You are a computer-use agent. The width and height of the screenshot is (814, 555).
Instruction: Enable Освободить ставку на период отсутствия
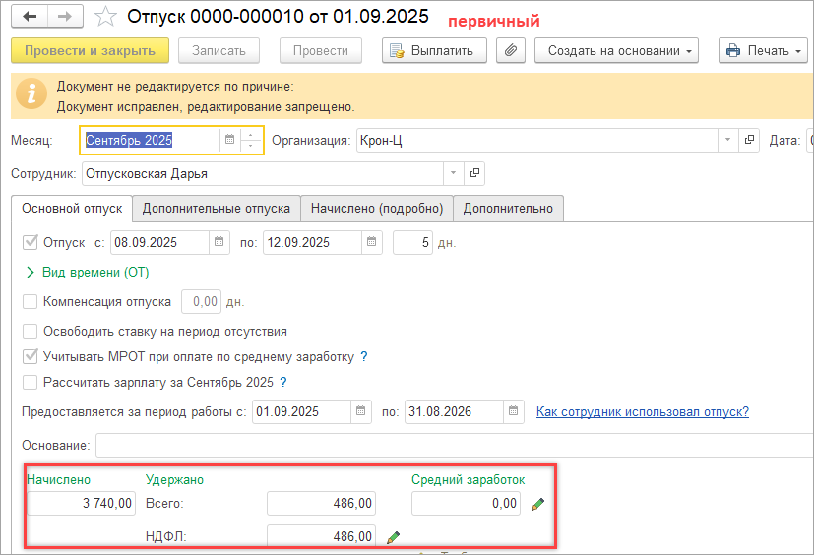tap(30, 332)
